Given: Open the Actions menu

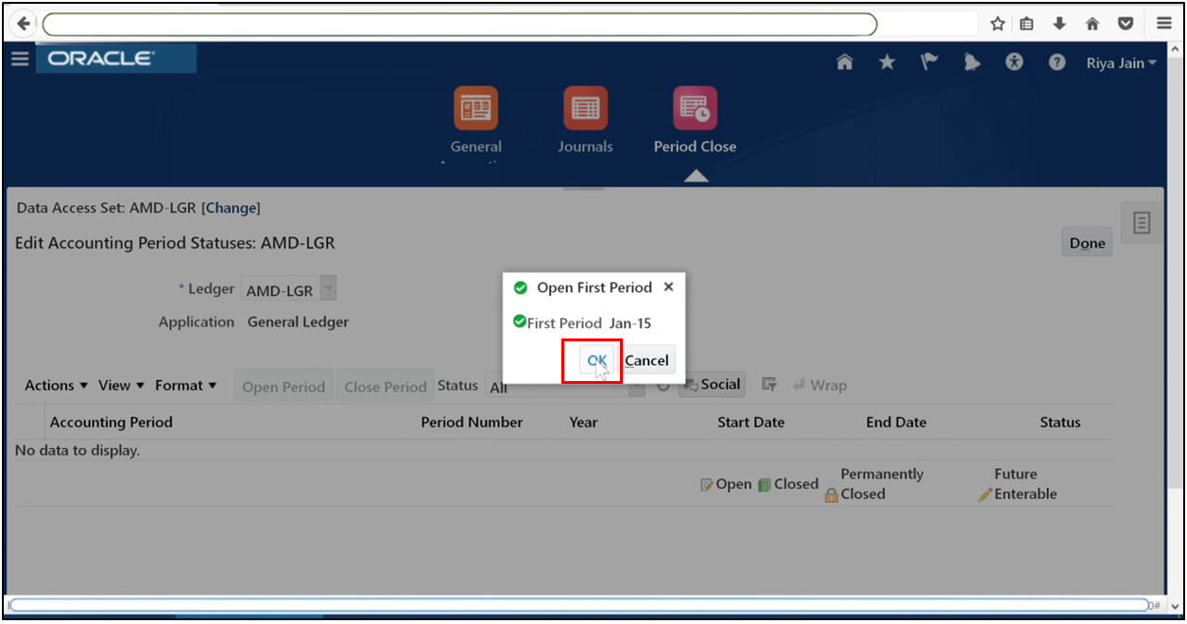Looking at the screenshot, I should [54, 385].
